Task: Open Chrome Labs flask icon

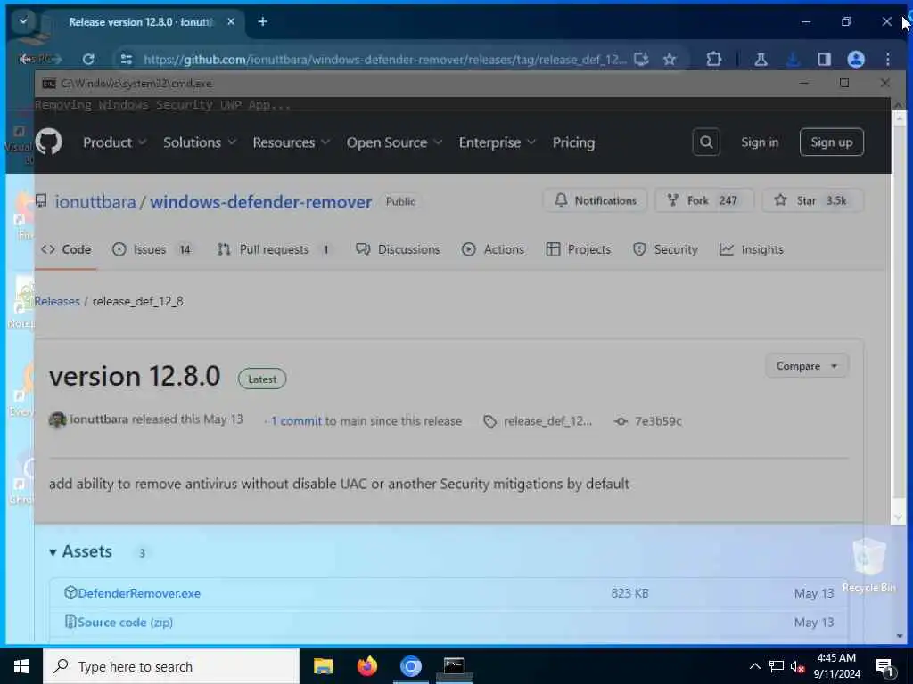Action: pyautogui.click(x=761, y=60)
